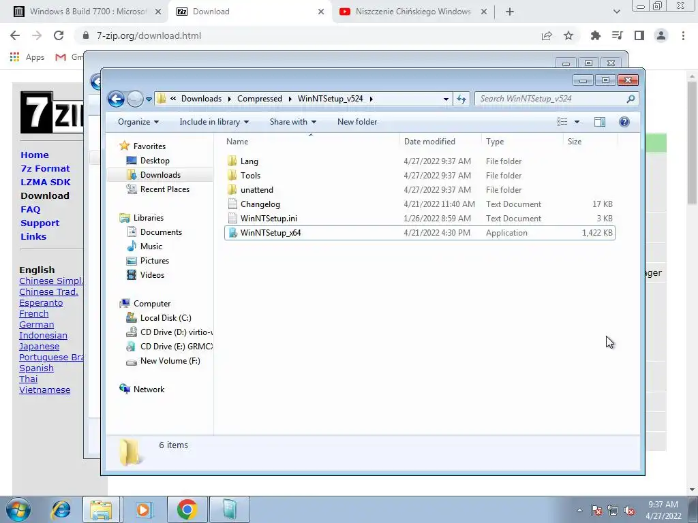Open Videos library in navigation pane
Viewport: 698px width, 523px height.
coord(152,275)
